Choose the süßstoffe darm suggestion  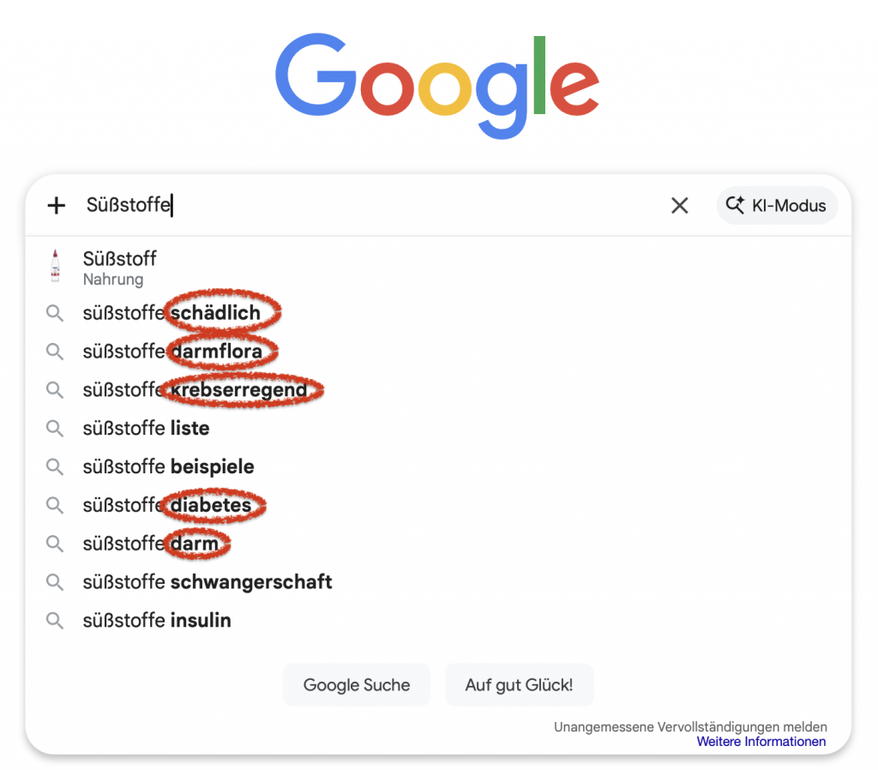tap(151, 544)
